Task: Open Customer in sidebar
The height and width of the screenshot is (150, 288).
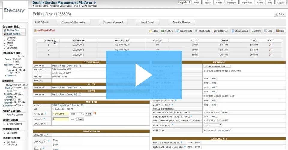Action: click(x=11, y=37)
